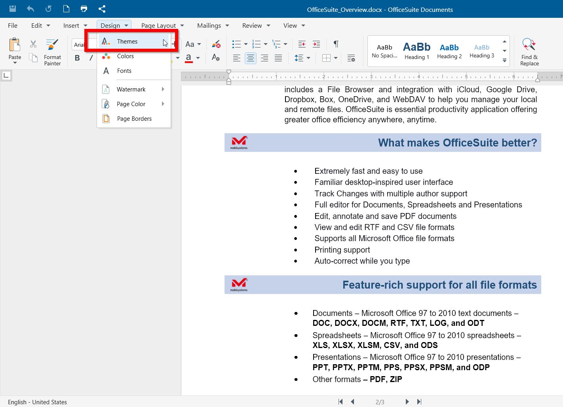The image size is (563, 407).
Task: Expand the full styles gallery
Action: click(x=504, y=61)
